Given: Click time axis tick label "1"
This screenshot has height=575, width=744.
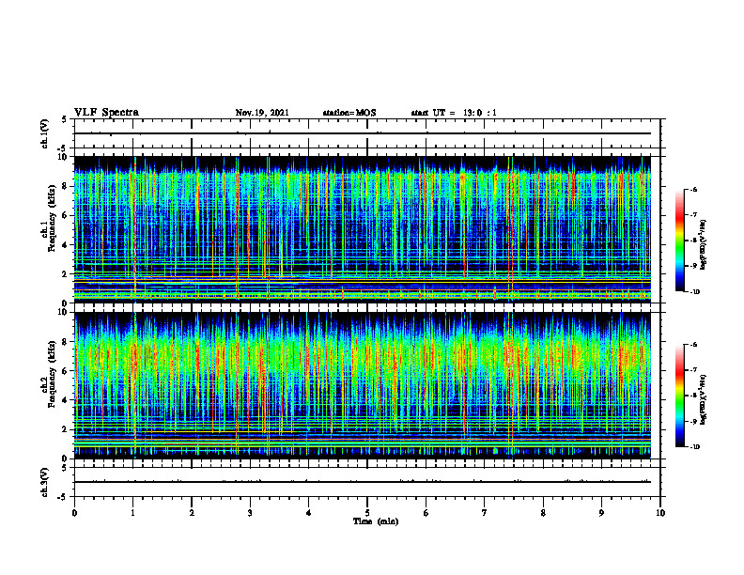Looking at the screenshot, I should 132,513.
